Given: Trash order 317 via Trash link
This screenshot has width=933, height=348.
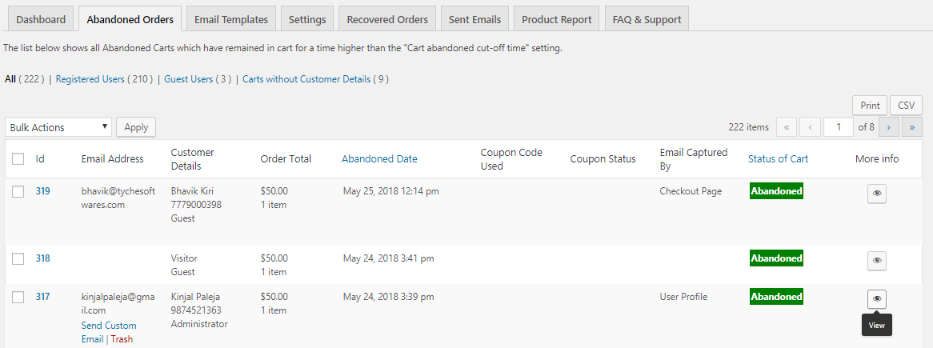Looking at the screenshot, I should tap(122, 339).
